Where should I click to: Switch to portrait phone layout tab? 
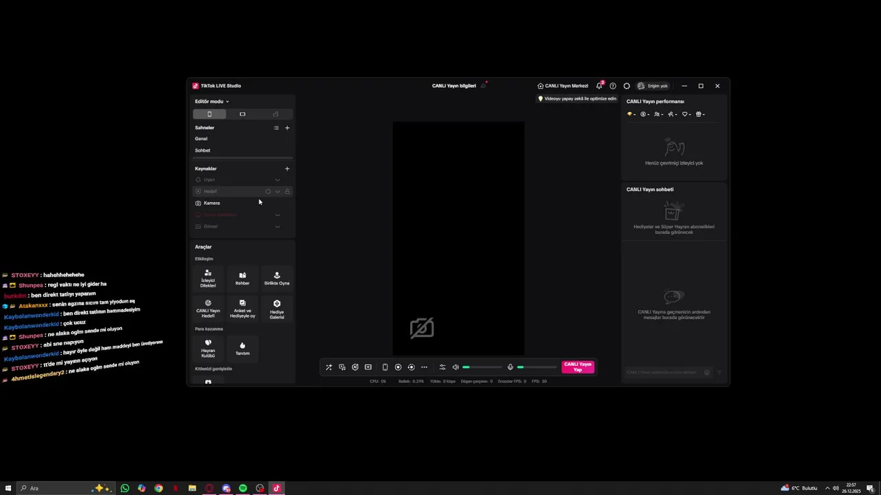pos(209,114)
